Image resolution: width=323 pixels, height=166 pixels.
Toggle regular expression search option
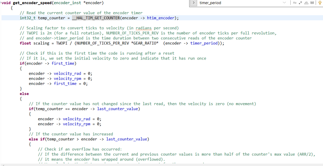[300, 3]
